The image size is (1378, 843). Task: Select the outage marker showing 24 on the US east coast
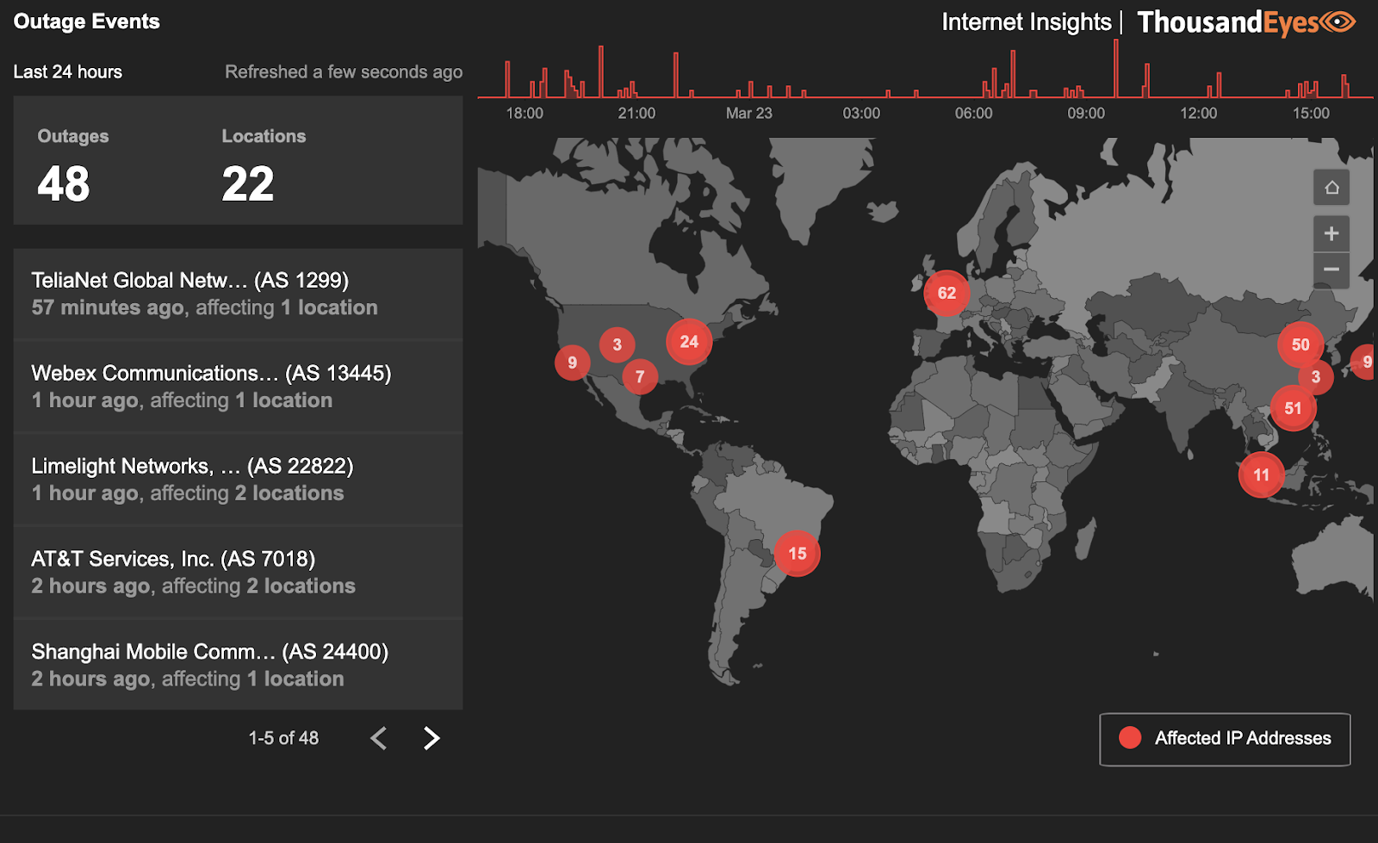coord(688,341)
